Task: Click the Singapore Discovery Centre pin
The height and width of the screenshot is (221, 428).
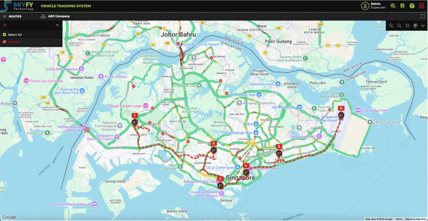Action: click(117, 137)
